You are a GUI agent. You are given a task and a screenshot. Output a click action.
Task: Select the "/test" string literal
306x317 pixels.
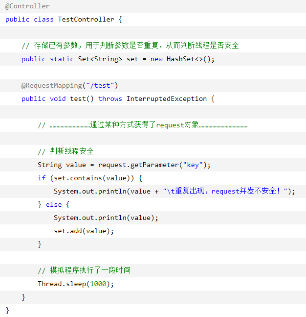100,86
